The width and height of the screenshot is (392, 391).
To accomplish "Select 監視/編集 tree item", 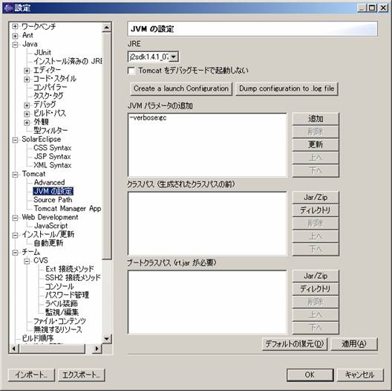I will pos(62,312).
